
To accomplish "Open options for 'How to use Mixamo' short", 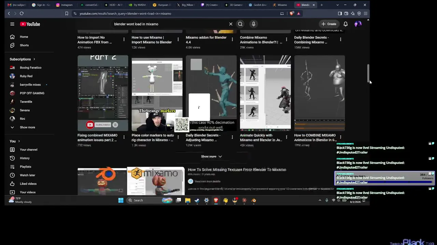I will coord(178,39).
